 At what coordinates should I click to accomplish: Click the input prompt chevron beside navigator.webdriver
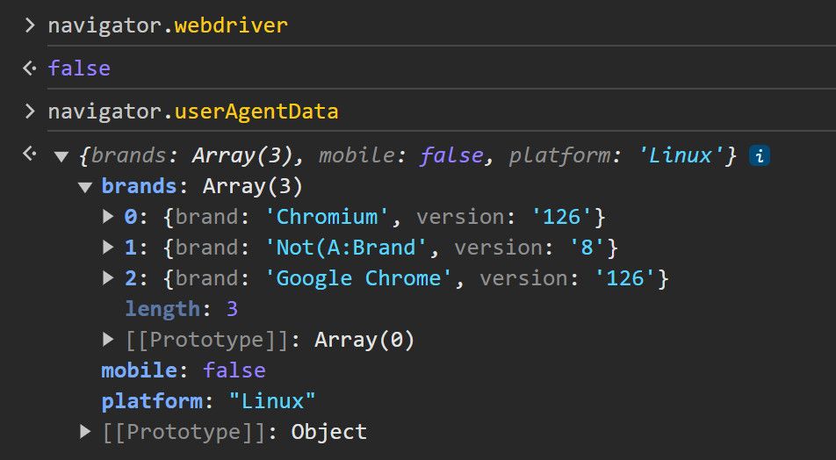[30, 25]
